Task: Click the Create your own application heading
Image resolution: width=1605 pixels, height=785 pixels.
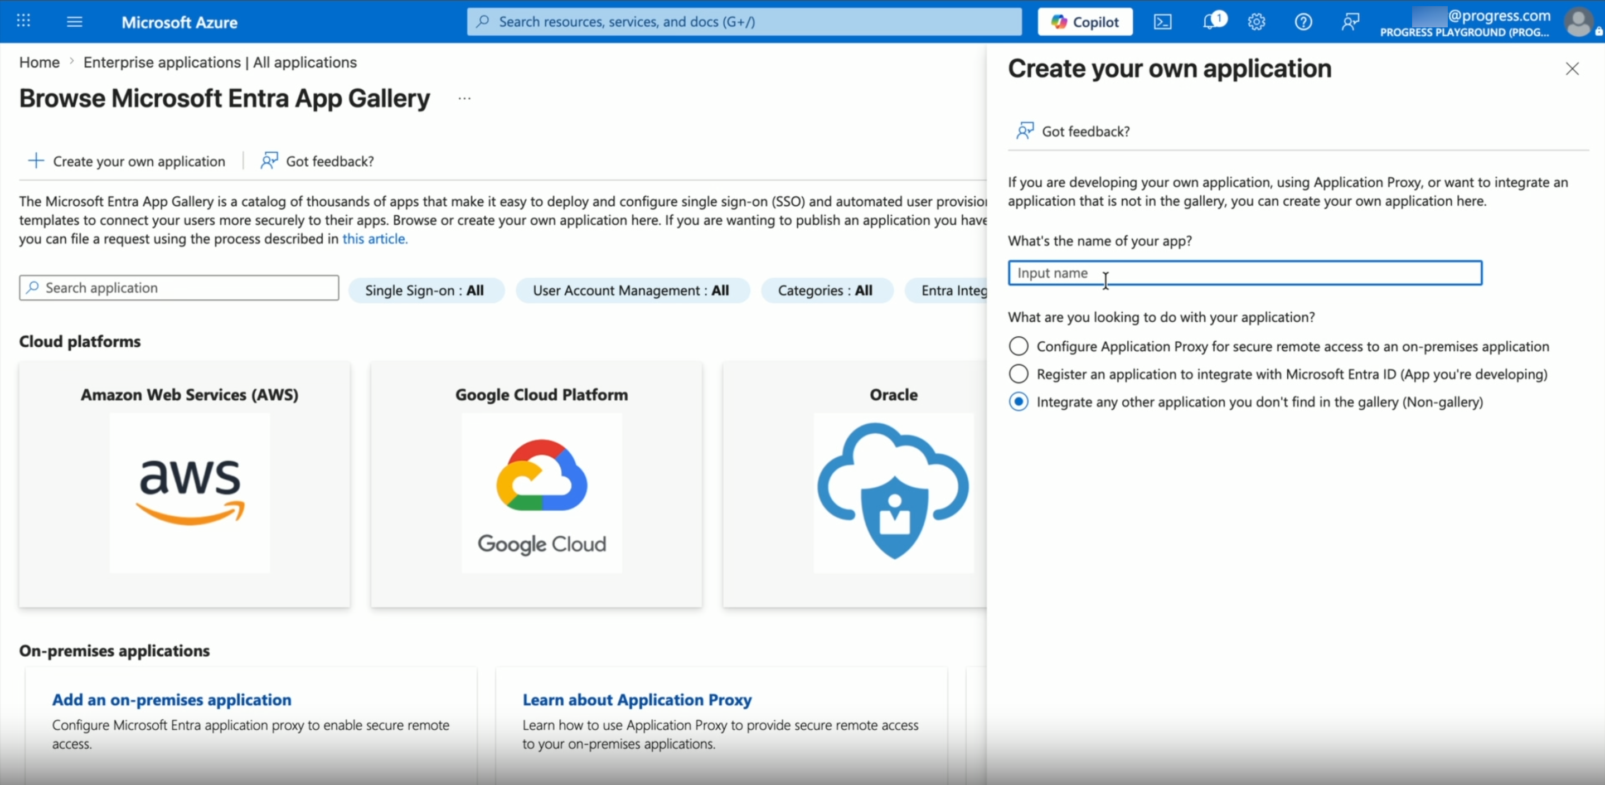Action: 1170,69
